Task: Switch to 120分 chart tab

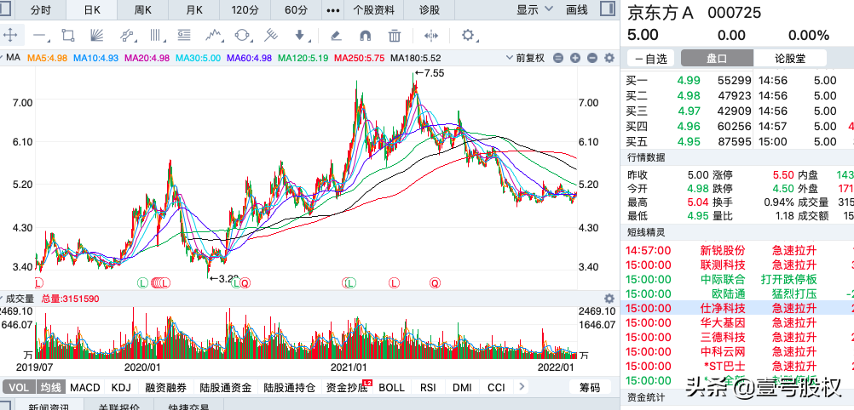Action: click(245, 10)
